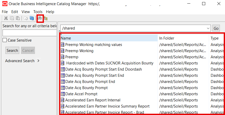Enable the Case Sensitive checkbox
The height and width of the screenshot is (115, 225).
[5, 40]
